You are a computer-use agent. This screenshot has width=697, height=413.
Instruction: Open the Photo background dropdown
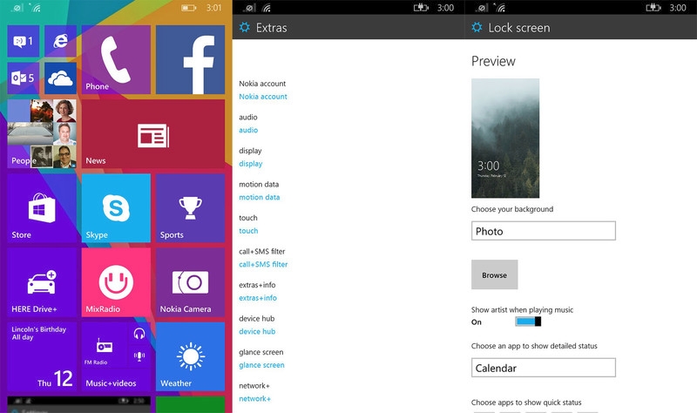click(543, 231)
